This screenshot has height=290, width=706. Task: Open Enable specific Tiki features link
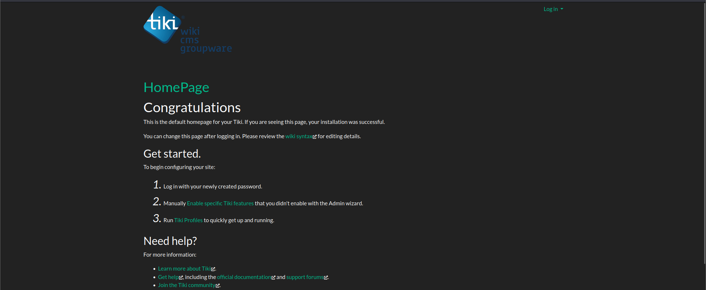tap(220, 203)
